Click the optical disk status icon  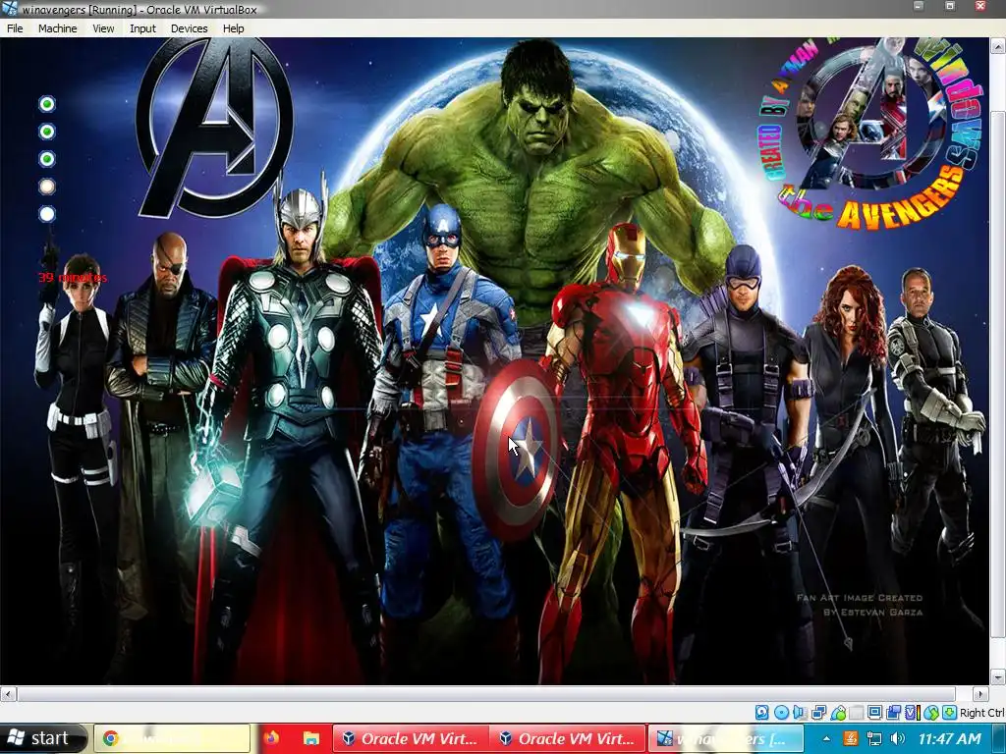781,713
